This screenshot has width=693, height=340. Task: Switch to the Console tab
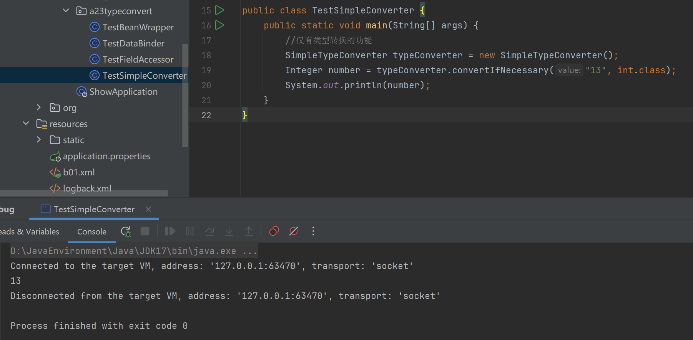[92, 231]
